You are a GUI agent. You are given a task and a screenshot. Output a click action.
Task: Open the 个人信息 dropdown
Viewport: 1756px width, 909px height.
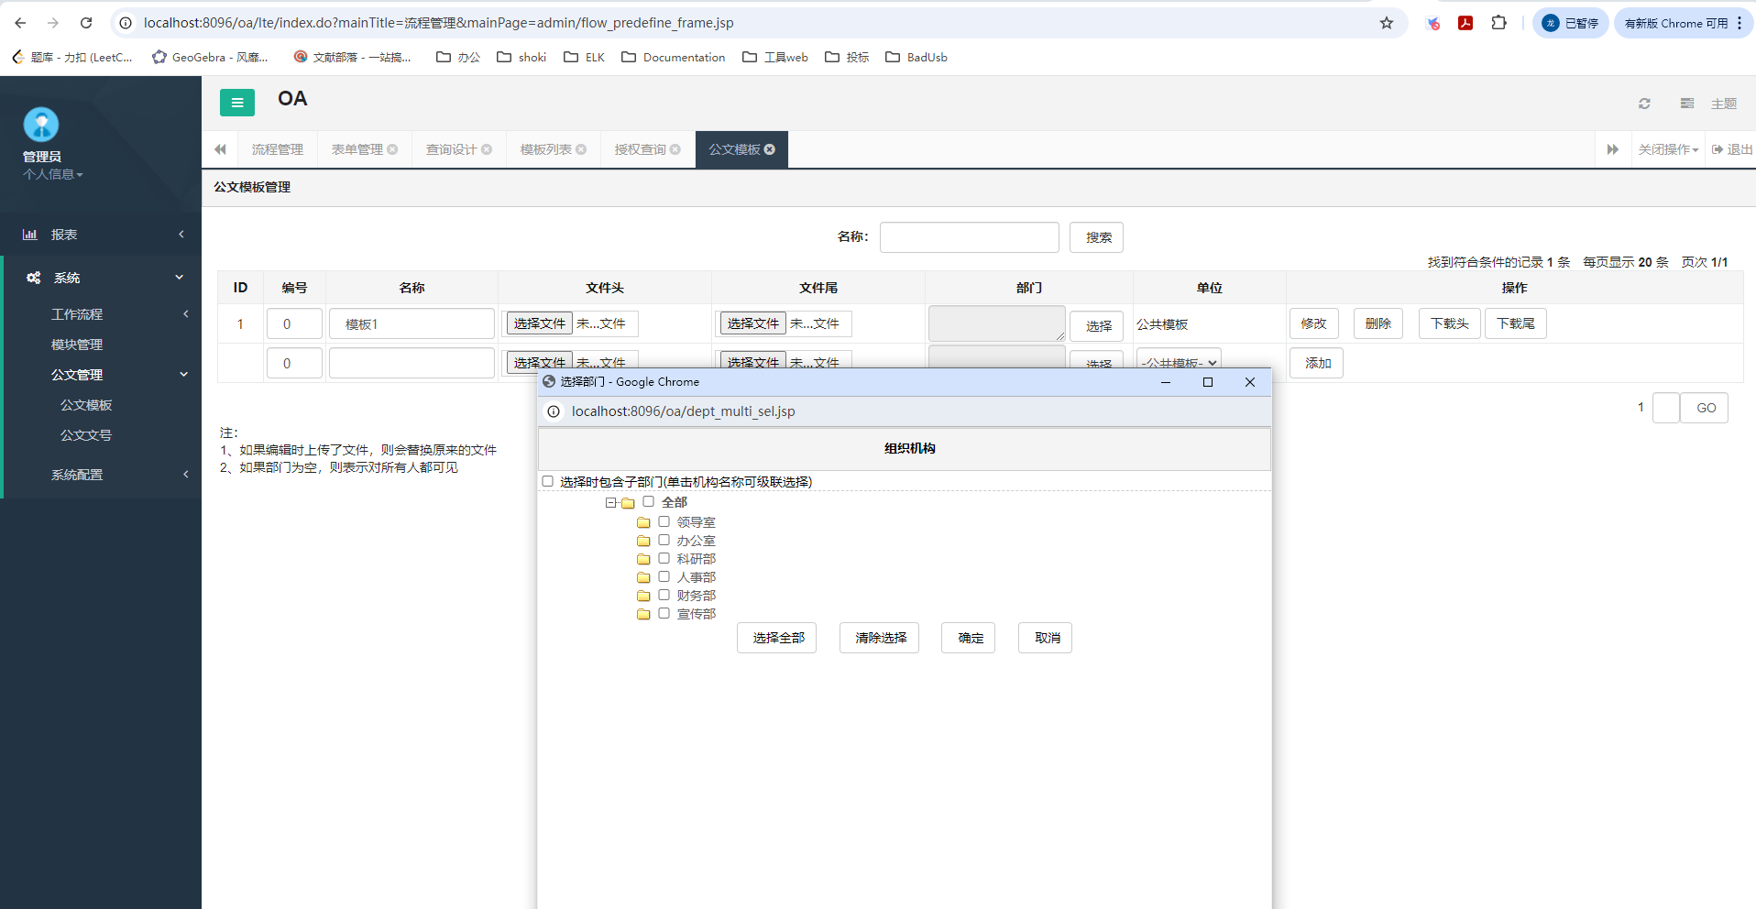53,174
